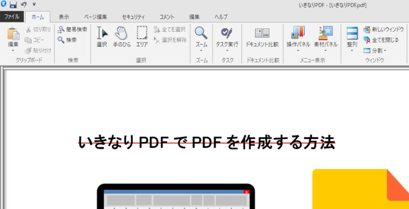Click 選択を解除 deselect
This screenshot has height=209, width=409.
pyautogui.click(x=170, y=40)
